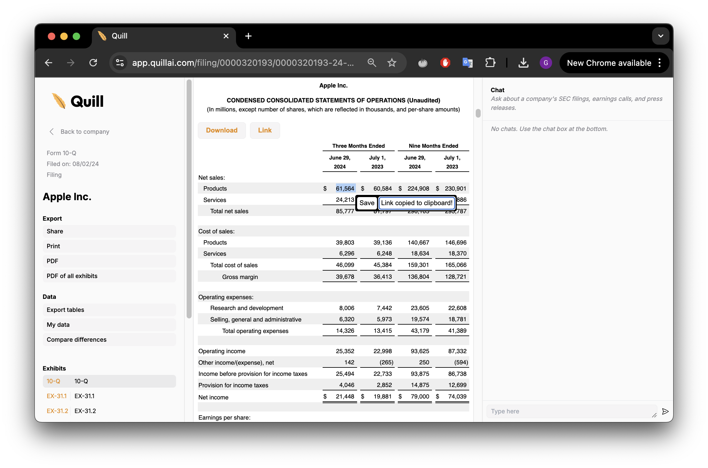The width and height of the screenshot is (708, 468).
Task: Open Compare differences option
Action: pyautogui.click(x=109, y=340)
